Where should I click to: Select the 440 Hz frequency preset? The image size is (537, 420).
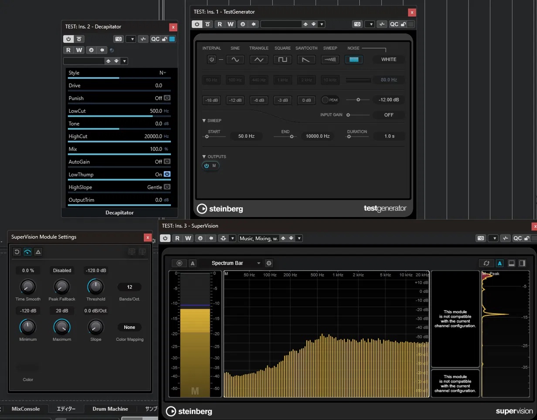[258, 80]
